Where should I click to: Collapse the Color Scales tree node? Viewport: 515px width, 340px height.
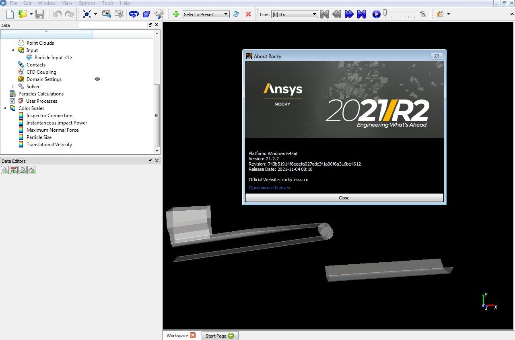[5, 108]
